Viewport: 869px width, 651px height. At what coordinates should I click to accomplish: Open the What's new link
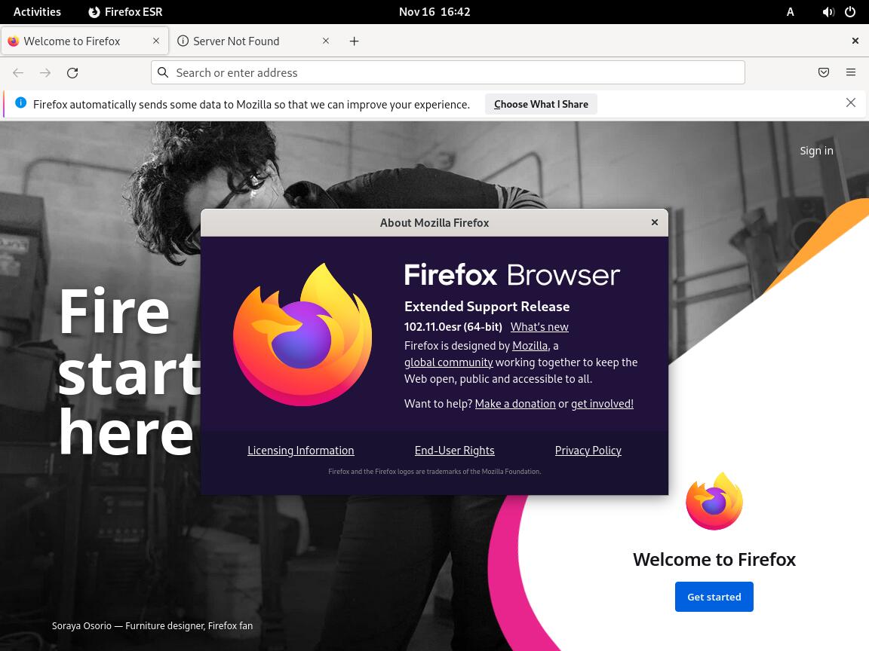[x=539, y=326]
